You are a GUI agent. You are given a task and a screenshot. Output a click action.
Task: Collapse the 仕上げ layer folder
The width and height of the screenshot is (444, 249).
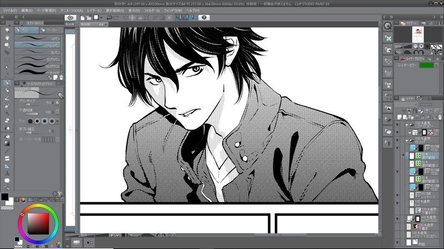(407, 141)
